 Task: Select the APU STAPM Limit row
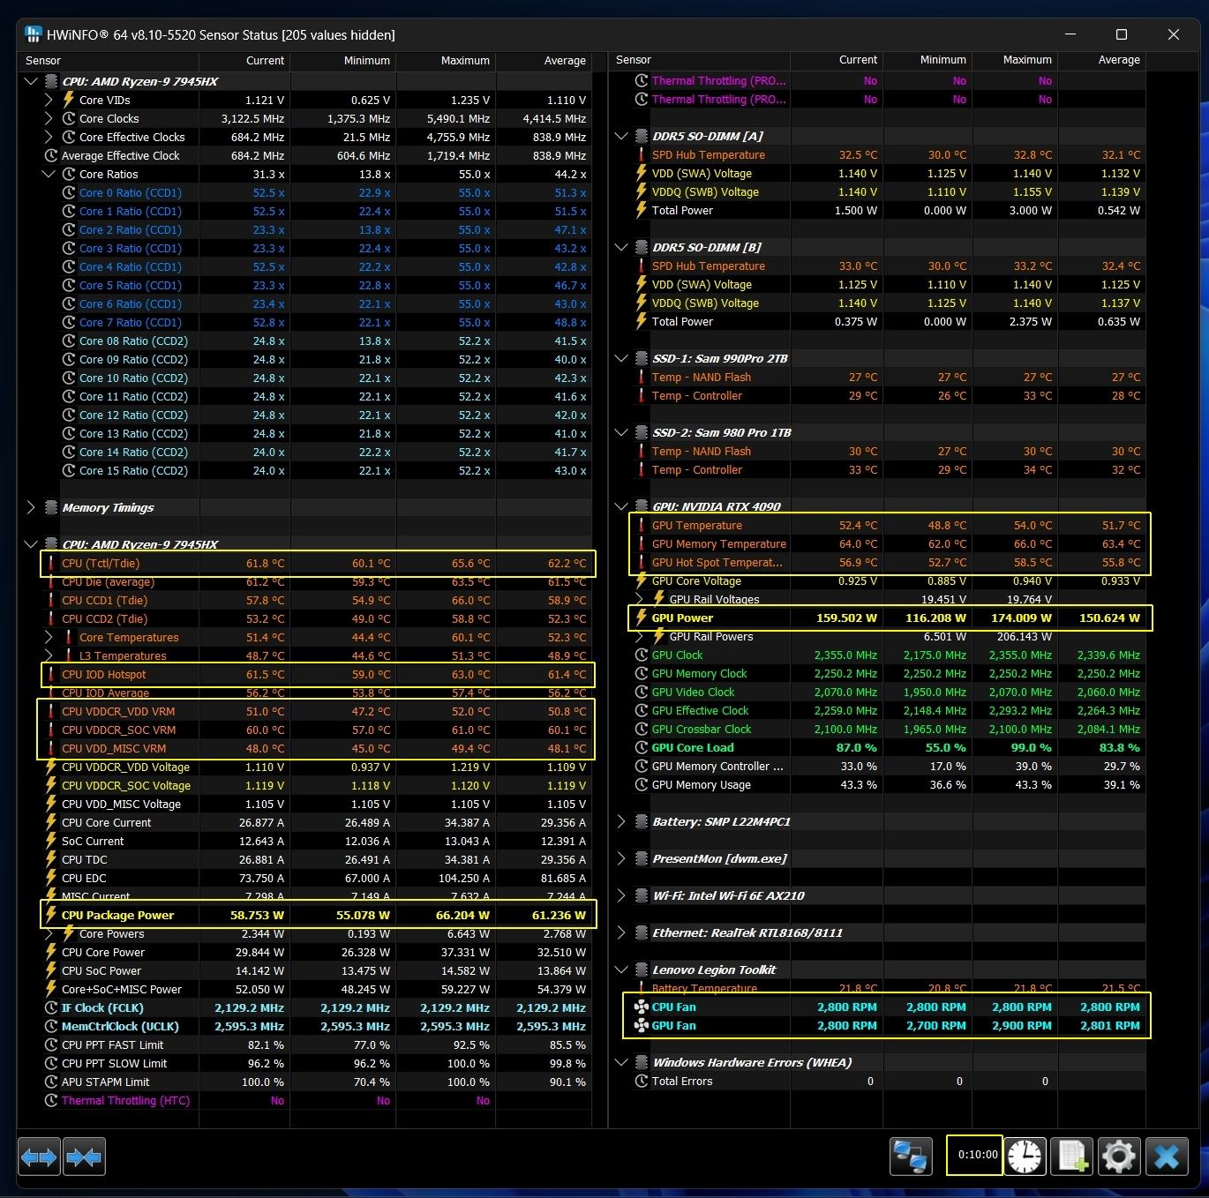click(305, 1082)
